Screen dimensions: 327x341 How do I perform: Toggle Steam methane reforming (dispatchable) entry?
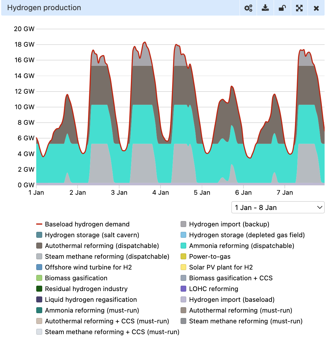click(103, 256)
